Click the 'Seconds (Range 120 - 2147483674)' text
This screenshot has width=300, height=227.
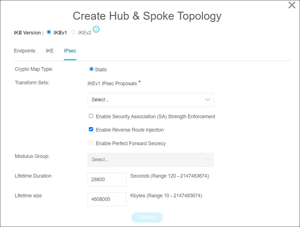click(x=170, y=176)
